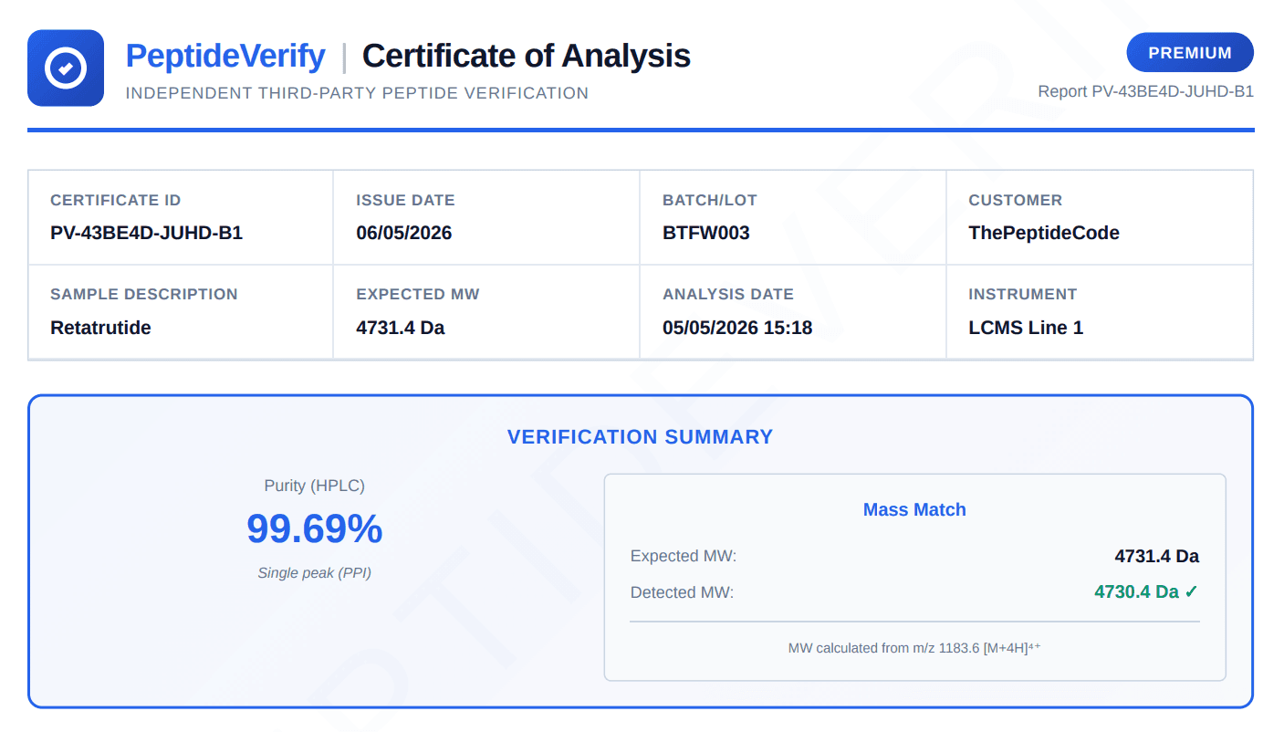
Task: Select the sample description Retatrutide
Action: 100,328
